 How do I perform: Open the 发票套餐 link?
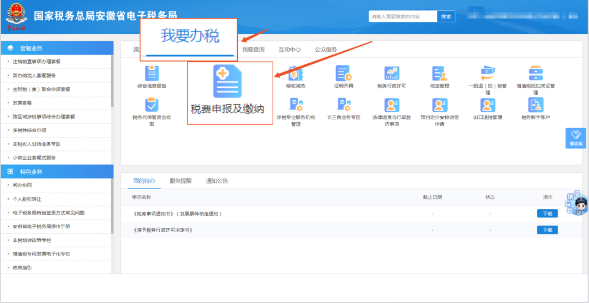coord(22,103)
